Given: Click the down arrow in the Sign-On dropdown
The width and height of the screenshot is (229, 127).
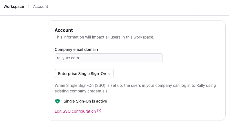Looking at the screenshot, I should point(109,74).
